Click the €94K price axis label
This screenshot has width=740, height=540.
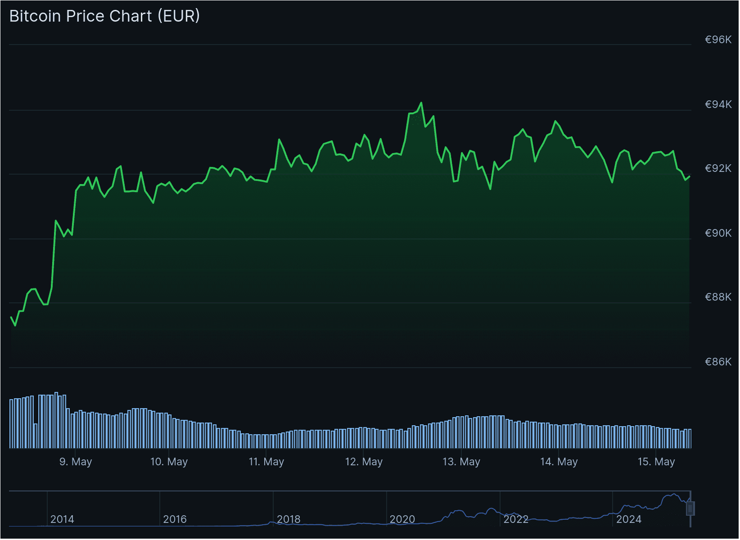(718, 105)
